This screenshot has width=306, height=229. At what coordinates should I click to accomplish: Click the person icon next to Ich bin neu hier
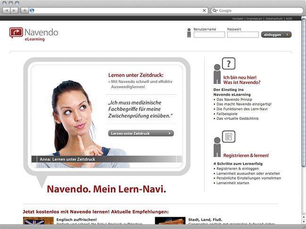coord(217,74)
